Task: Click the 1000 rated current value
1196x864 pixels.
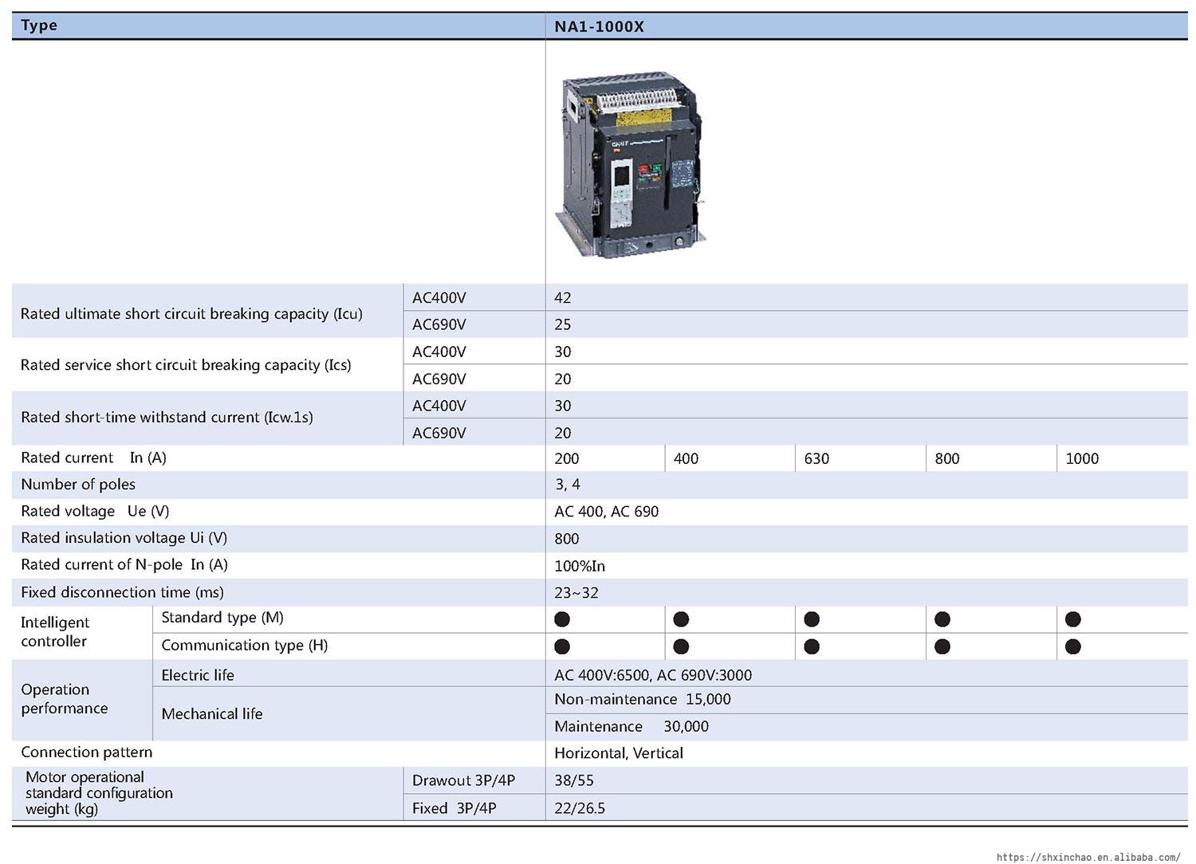Action: point(1082,458)
